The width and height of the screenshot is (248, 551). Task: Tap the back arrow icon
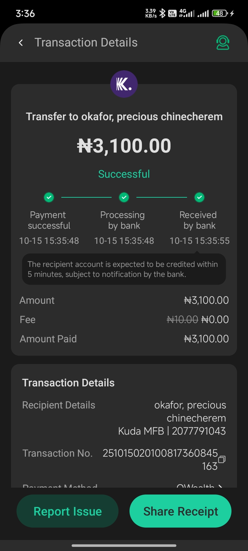click(x=21, y=43)
